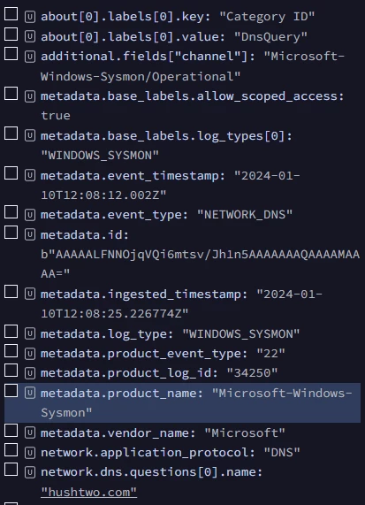The width and height of the screenshot is (365, 505).
Task: Click the U icon next to metadata.product_name
Action: (30, 394)
